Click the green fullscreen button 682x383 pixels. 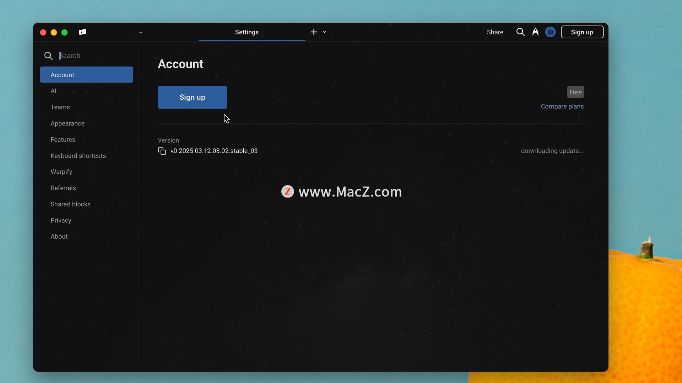[x=65, y=33]
